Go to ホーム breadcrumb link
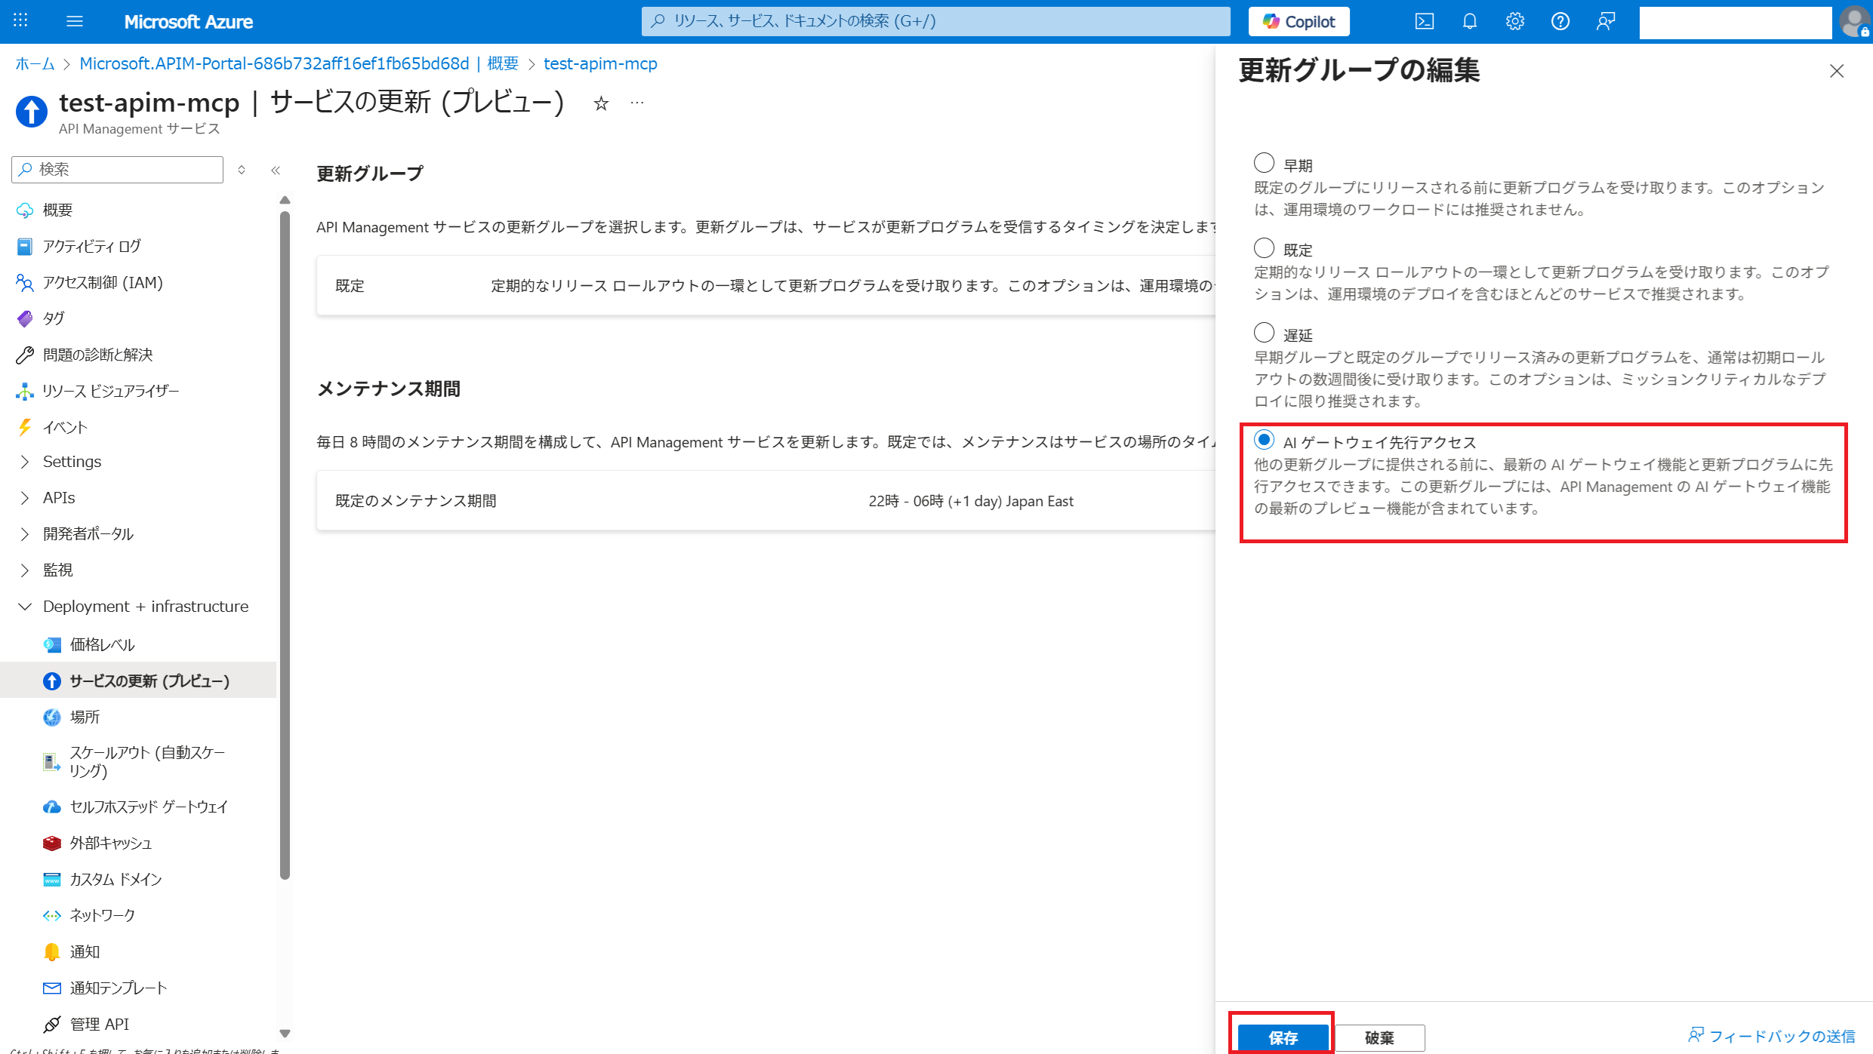The width and height of the screenshot is (1873, 1054). pyautogui.click(x=35, y=63)
